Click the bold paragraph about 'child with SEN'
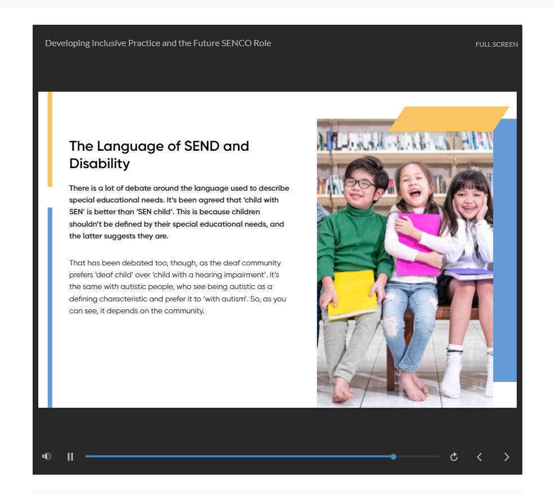 tap(179, 212)
